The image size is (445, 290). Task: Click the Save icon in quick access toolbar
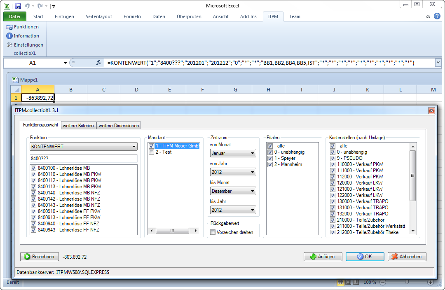tap(18, 6)
